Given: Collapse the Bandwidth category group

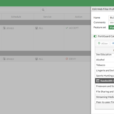Looking at the screenshot, I should (x=98, y=81).
